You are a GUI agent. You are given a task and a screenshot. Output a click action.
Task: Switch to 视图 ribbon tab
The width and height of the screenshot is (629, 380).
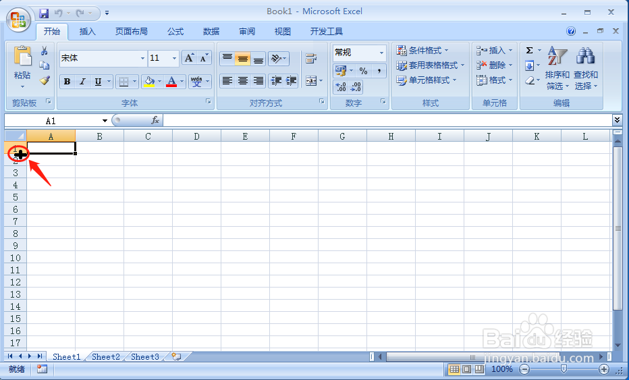(x=282, y=32)
